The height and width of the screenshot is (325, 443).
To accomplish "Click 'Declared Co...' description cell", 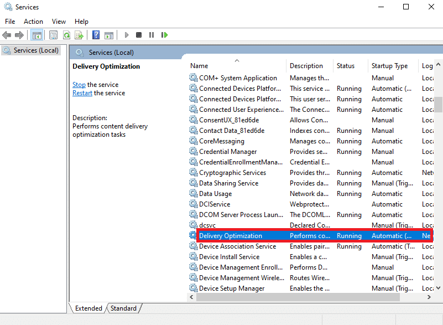I will coord(310,225).
